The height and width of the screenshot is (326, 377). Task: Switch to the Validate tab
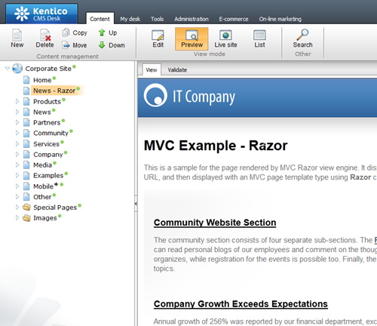pos(177,70)
